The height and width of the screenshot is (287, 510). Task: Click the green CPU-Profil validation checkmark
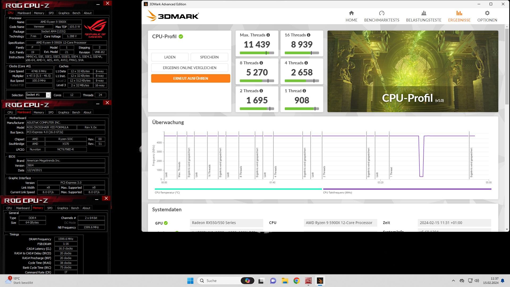point(181,37)
